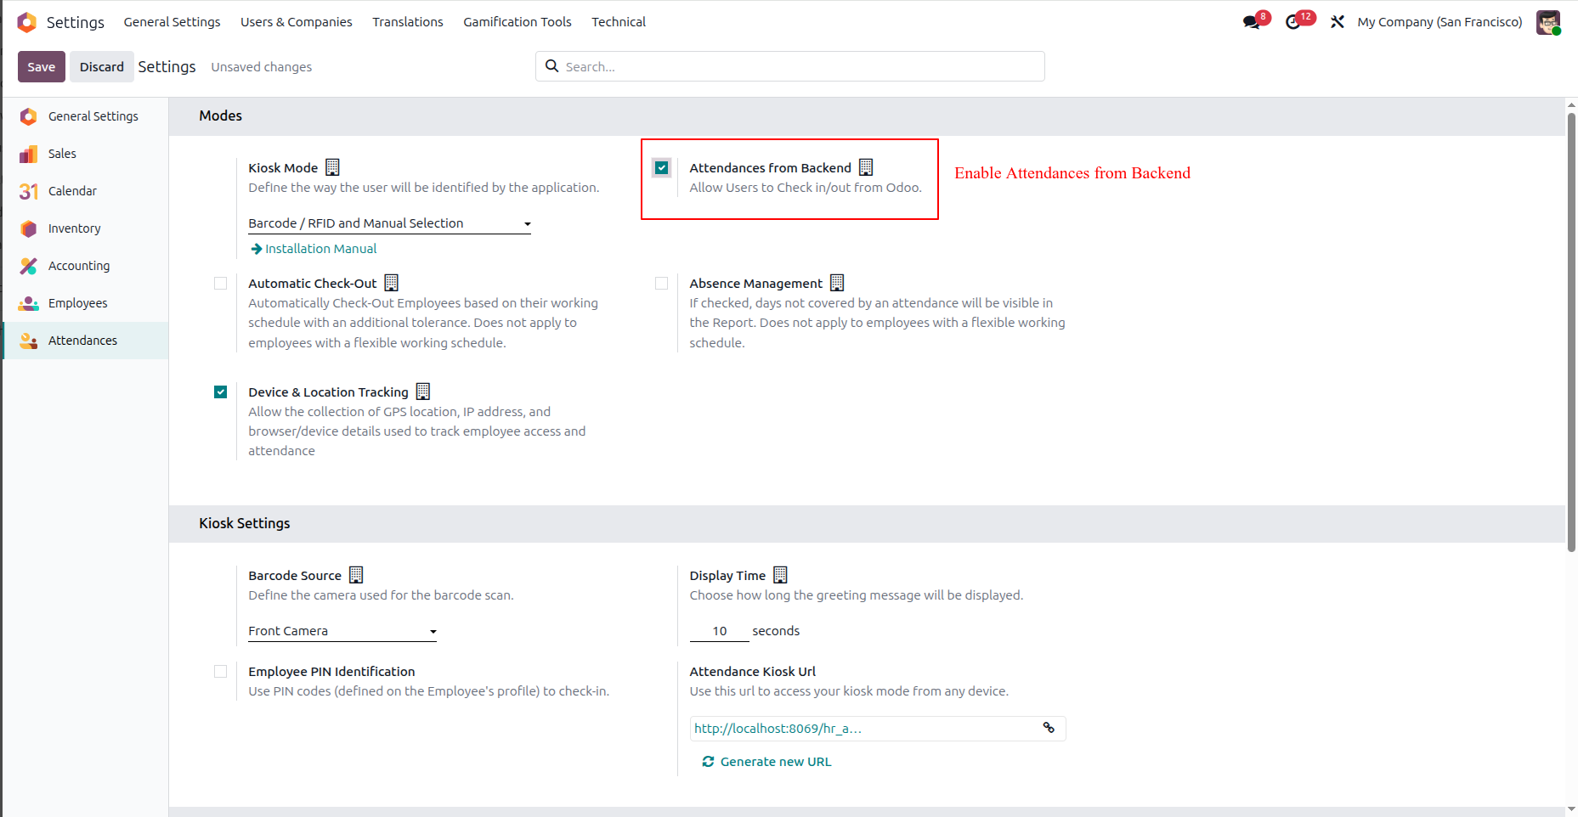Image resolution: width=1578 pixels, height=817 pixels.
Task: Click company icon next to Barcode Source
Action: (356, 575)
